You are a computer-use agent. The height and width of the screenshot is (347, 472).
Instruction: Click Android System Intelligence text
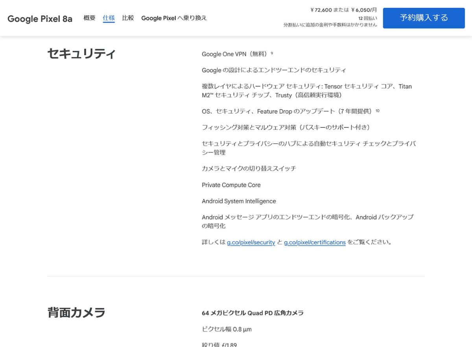(239, 201)
